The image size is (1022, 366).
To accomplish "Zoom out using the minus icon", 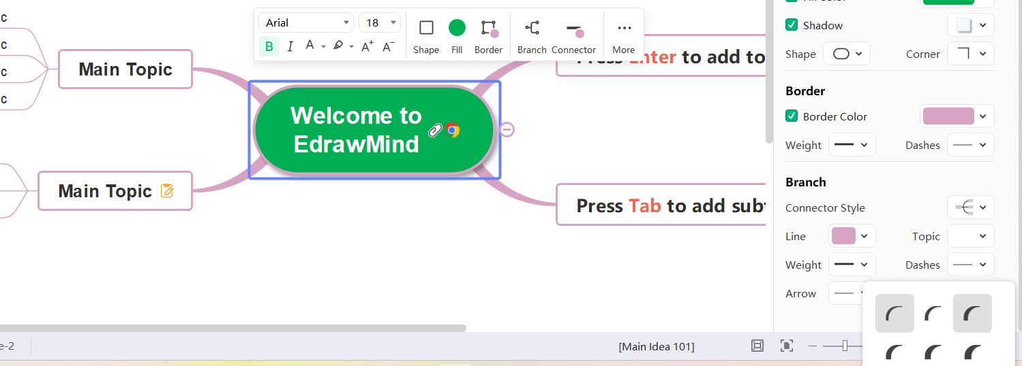I will click(x=812, y=346).
